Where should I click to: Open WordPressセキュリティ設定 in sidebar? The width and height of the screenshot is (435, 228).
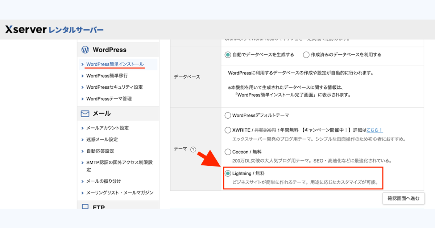coord(115,87)
